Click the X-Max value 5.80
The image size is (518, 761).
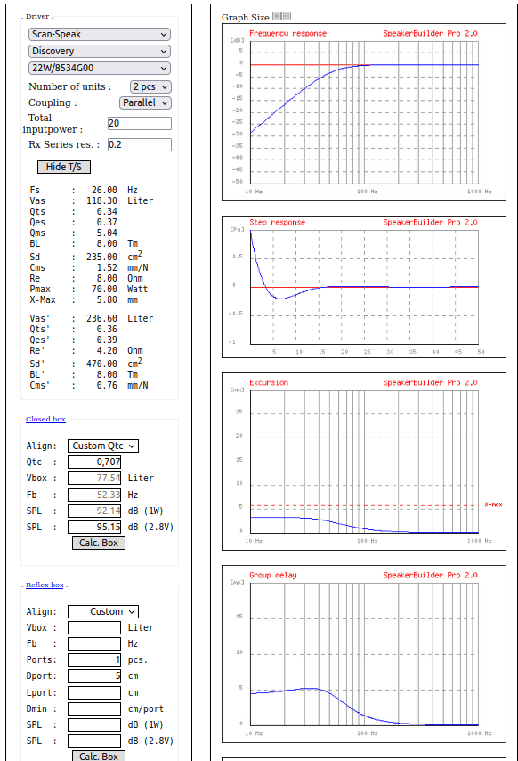(x=107, y=300)
